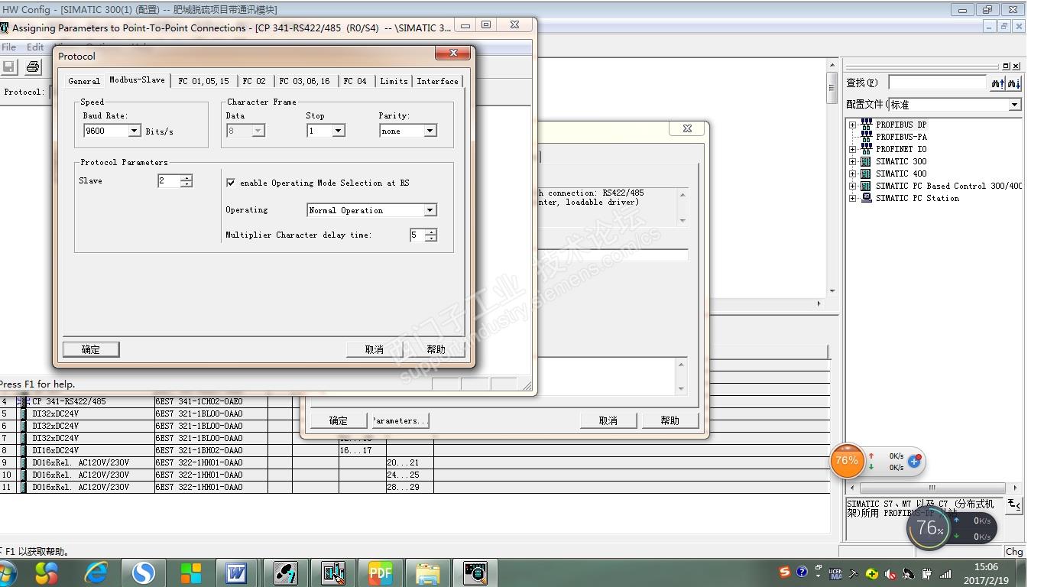Viewport: 1044px width, 587px height.
Task: Open the Parity dropdown
Action: [430, 131]
